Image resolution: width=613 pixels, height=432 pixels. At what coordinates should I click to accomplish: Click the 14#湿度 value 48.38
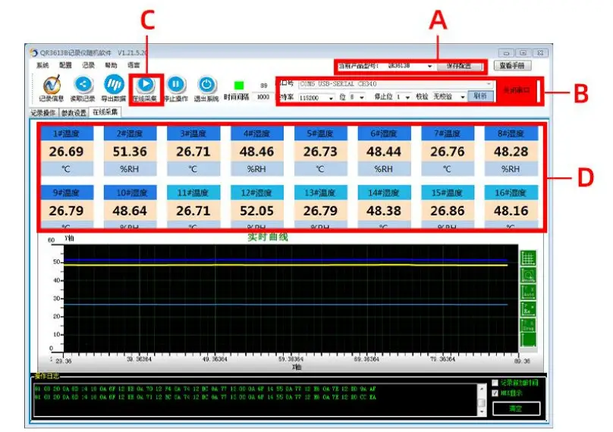[384, 211]
